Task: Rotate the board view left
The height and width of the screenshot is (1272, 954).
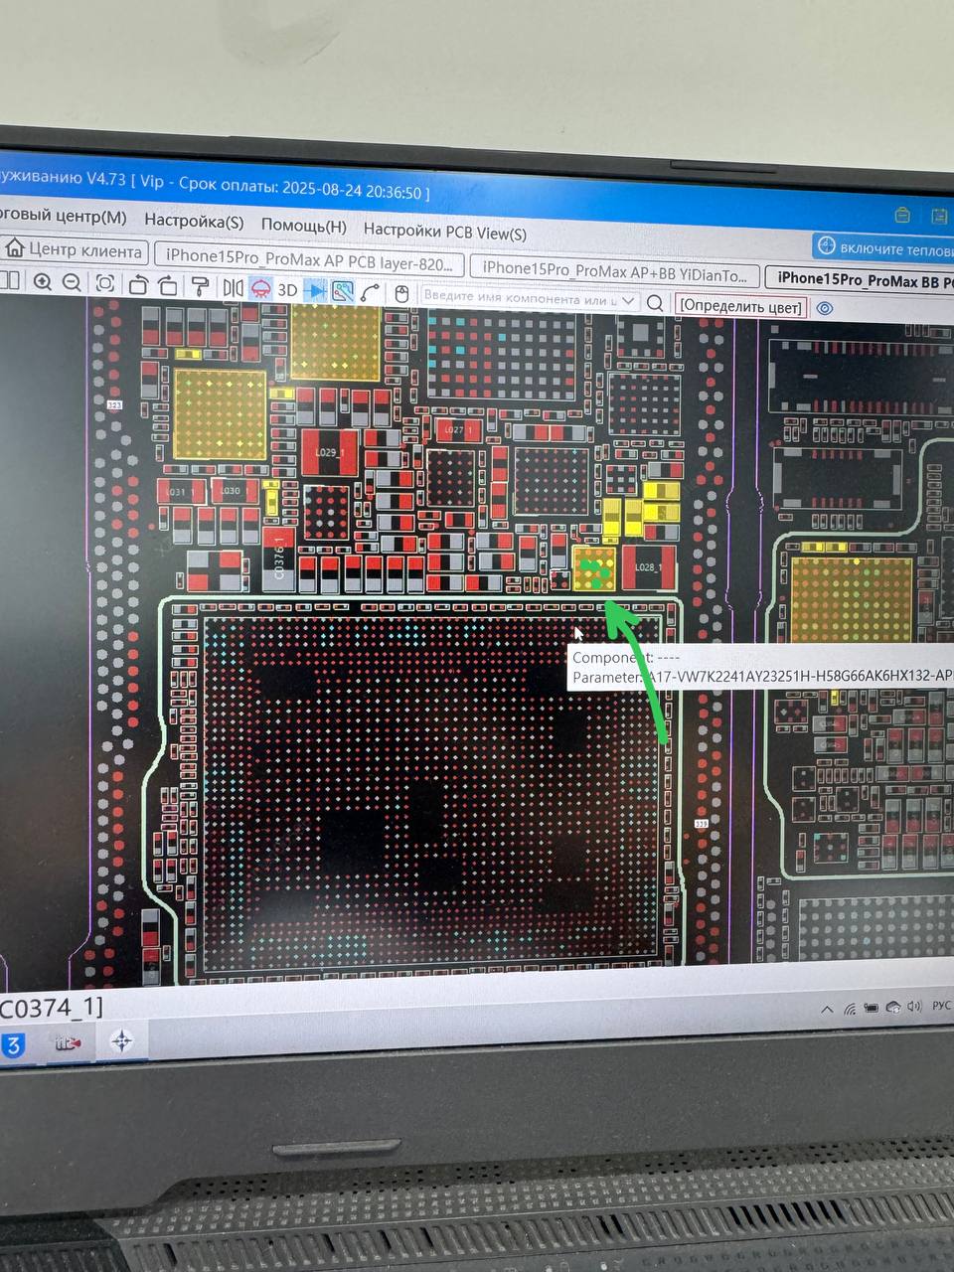Action: [138, 285]
